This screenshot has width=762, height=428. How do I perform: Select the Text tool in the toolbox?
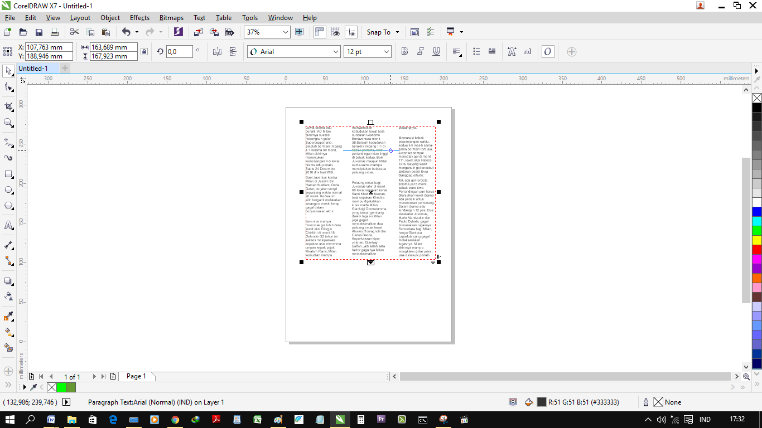[8, 225]
